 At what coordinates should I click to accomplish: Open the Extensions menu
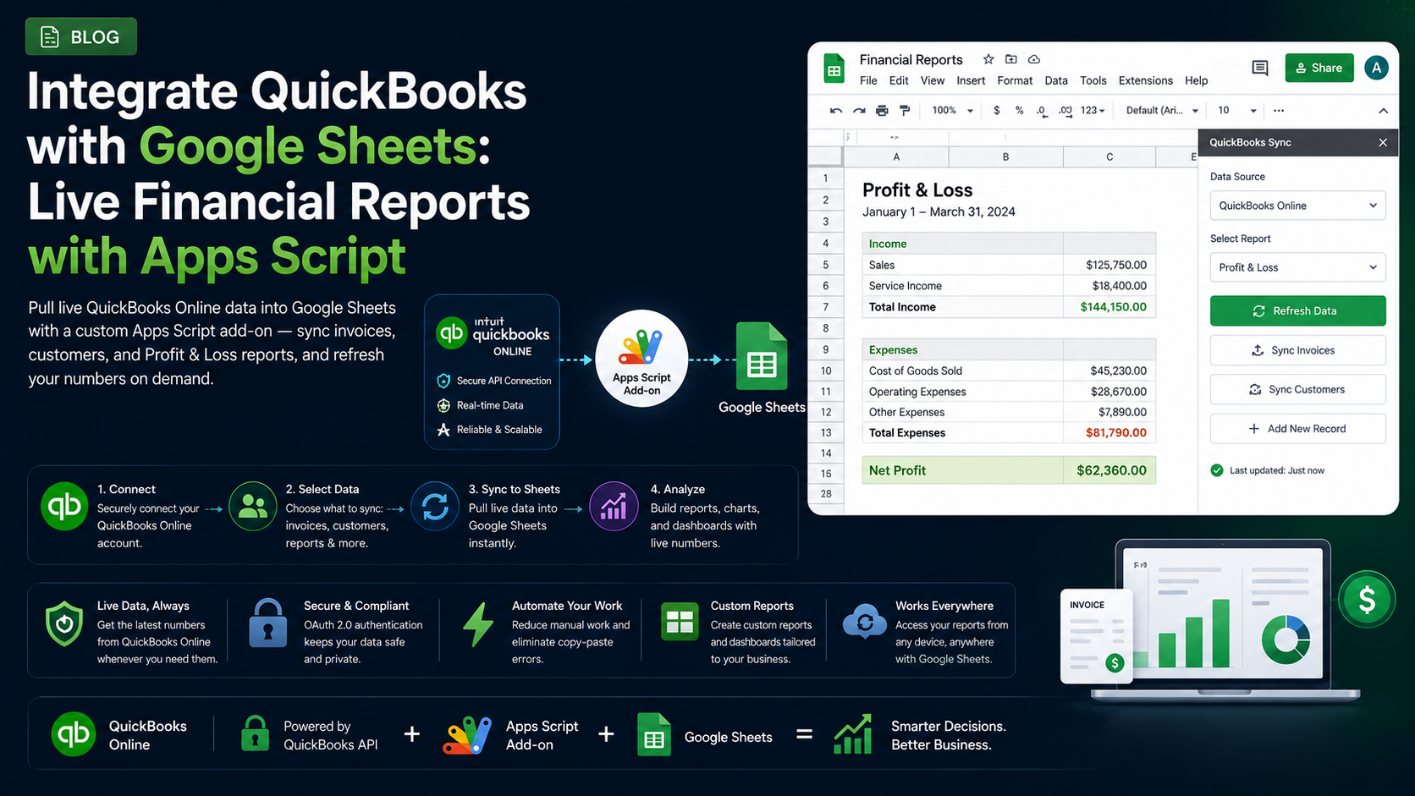click(x=1145, y=80)
